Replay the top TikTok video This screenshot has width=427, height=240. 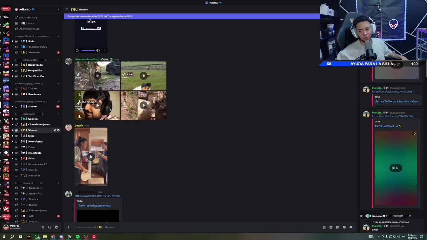(x=77, y=51)
